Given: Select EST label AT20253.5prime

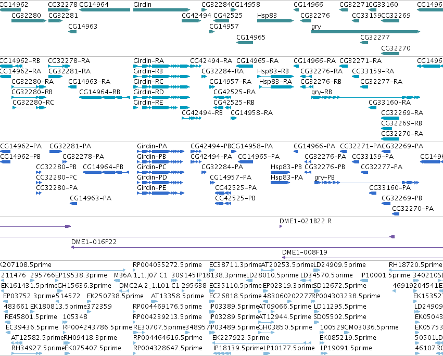Looking at the screenshot, I should 287,265.
